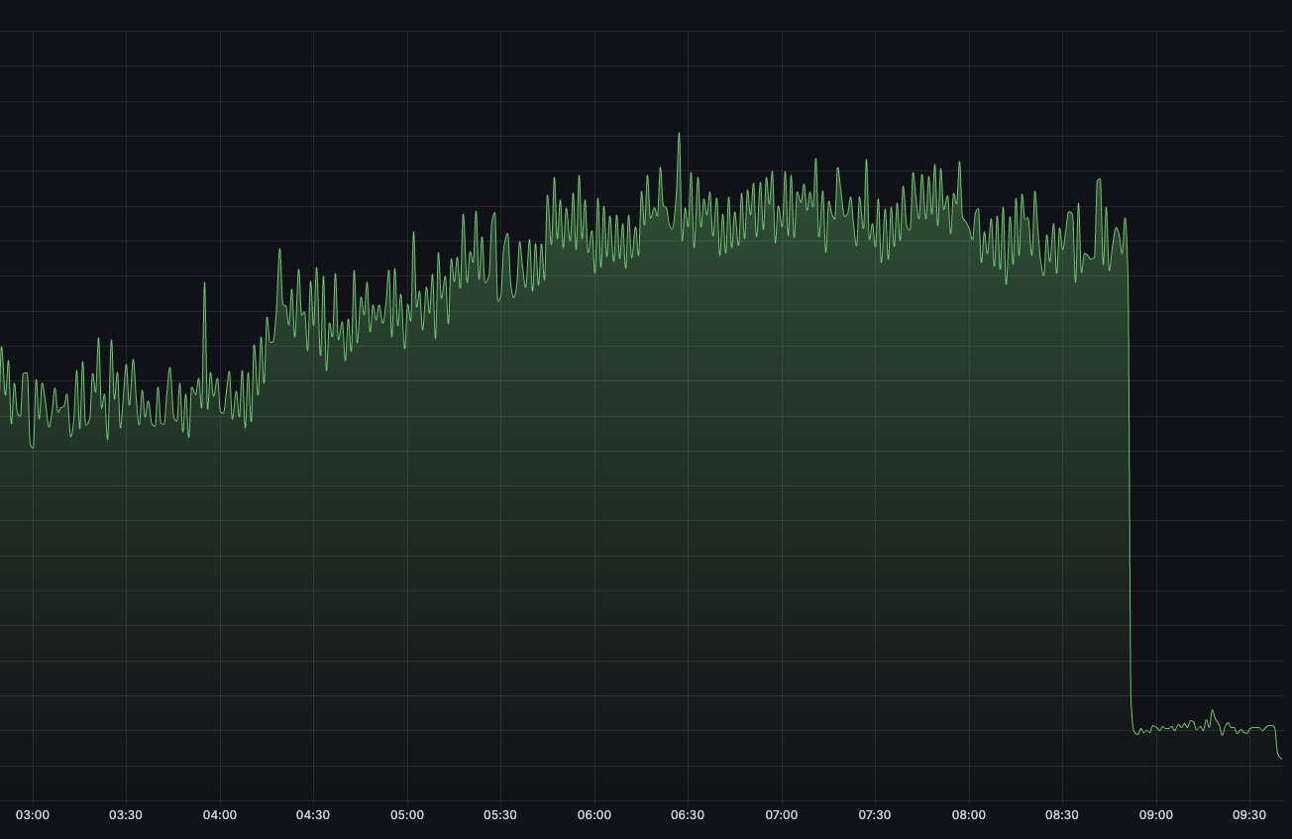This screenshot has width=1292, height=839.
Task: Click the highest spike peak near 06:30
Action: (679, 134)
